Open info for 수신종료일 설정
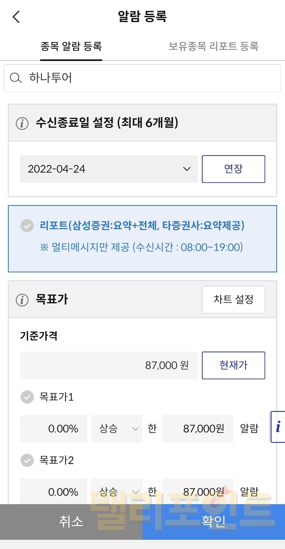Screen dimensions: 285x549 22,123
